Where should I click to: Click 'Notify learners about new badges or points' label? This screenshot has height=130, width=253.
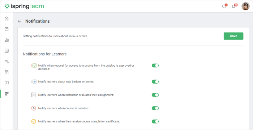click(x=66, y=82)
